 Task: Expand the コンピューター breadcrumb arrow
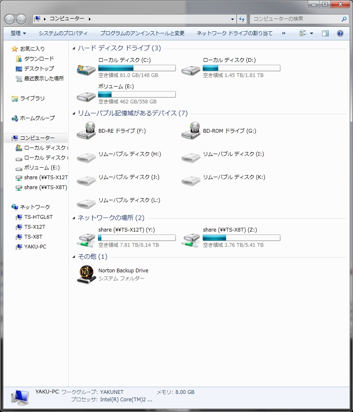[x=89, y=19]
